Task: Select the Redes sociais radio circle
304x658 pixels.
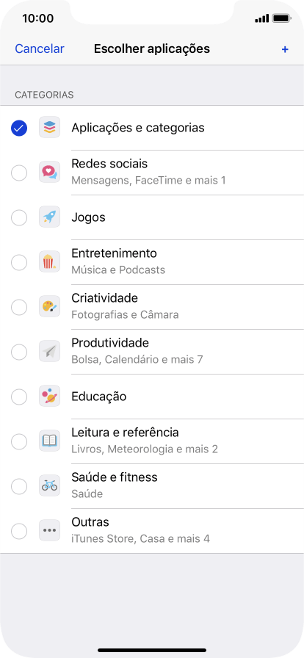Action: [x=19, y=173]
